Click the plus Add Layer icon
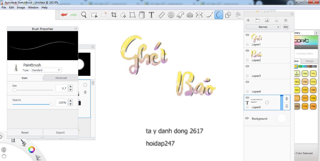 click(x=248, y=20)
